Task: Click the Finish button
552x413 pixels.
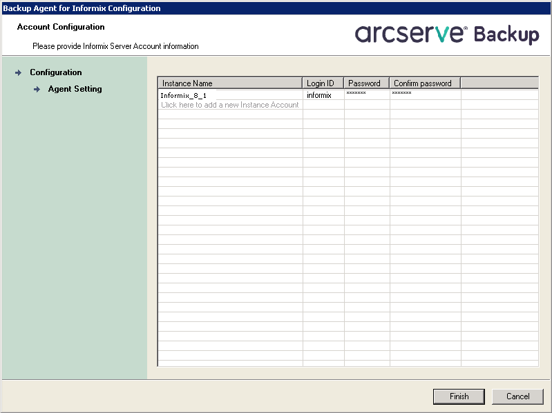Action: 459,396
